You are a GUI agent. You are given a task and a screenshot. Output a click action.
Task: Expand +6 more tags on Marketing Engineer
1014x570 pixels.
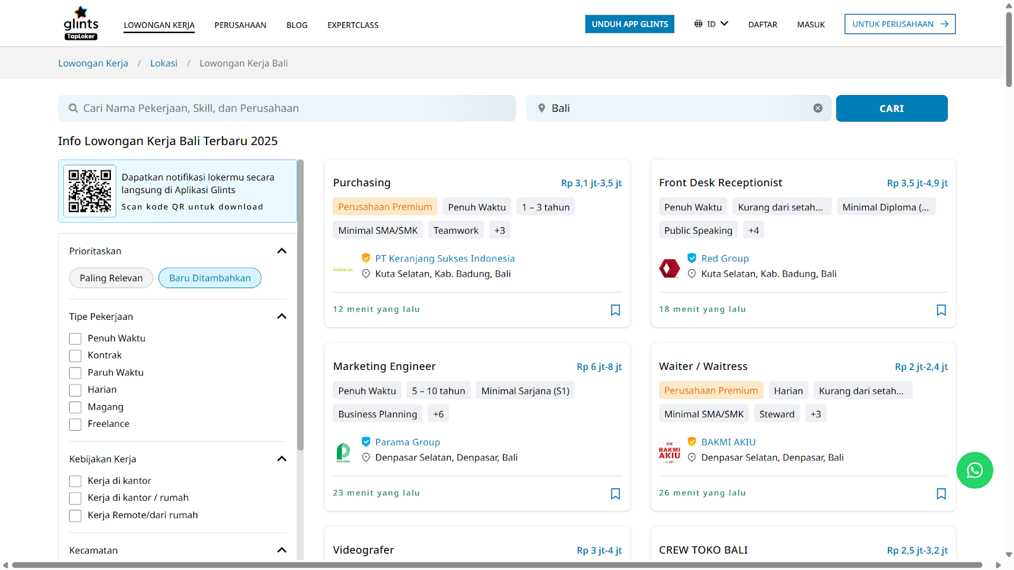(439, 414)
